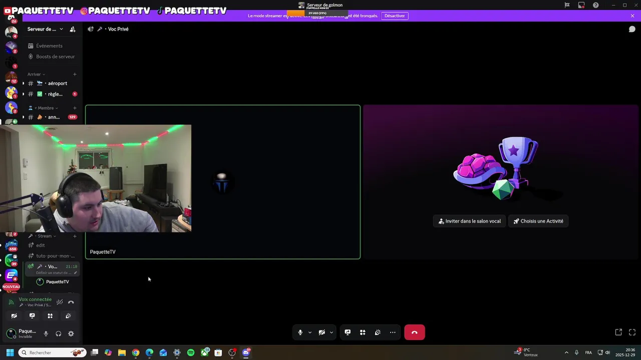
Task: Open the ann... announcements channel
Action: 52,117
